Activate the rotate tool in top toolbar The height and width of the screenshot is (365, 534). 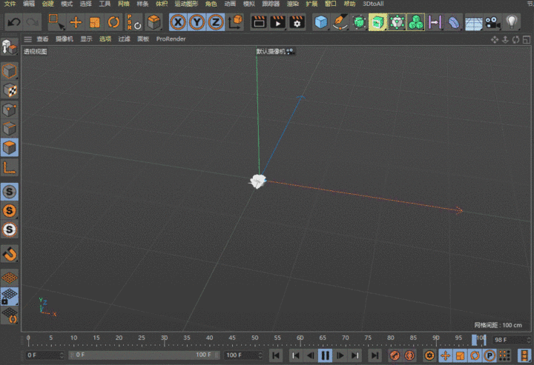[x=113, y=22]
